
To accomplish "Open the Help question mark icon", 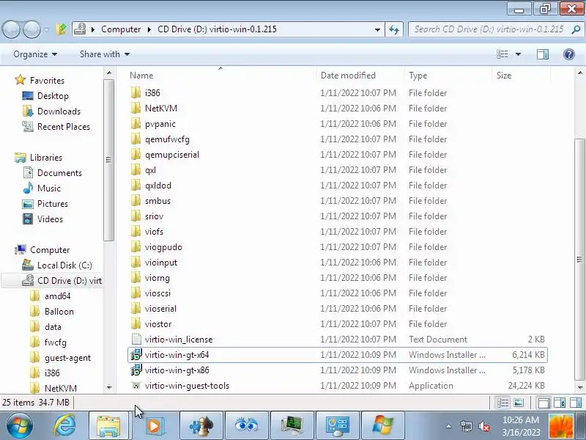I will [x=569, y=54].
